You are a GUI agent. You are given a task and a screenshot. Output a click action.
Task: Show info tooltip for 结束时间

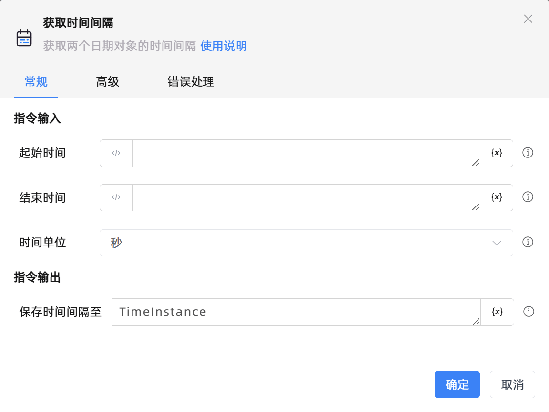pos(528,197)
